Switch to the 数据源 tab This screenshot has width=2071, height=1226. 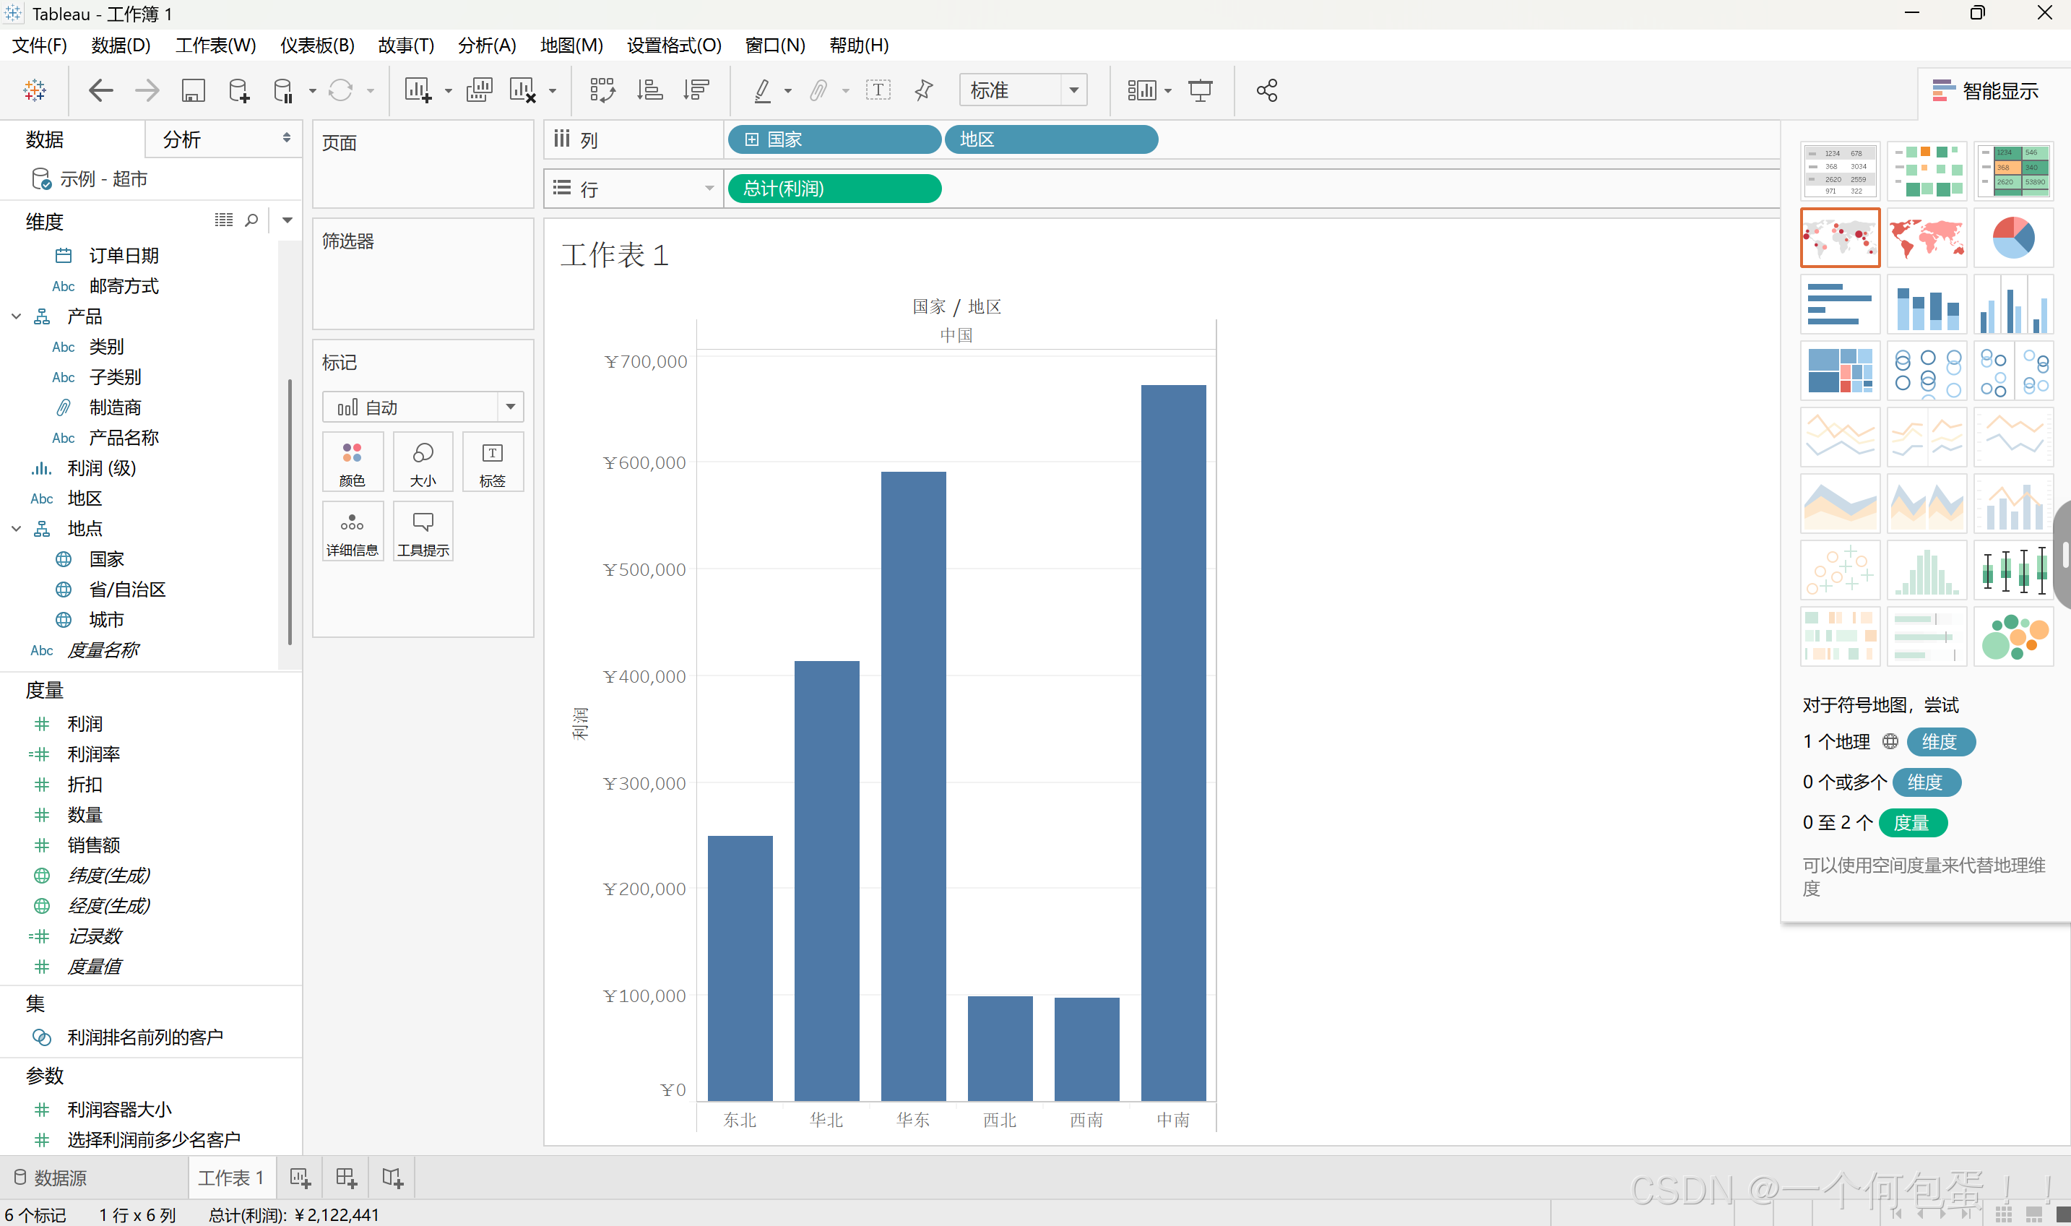pos(51,1178)
